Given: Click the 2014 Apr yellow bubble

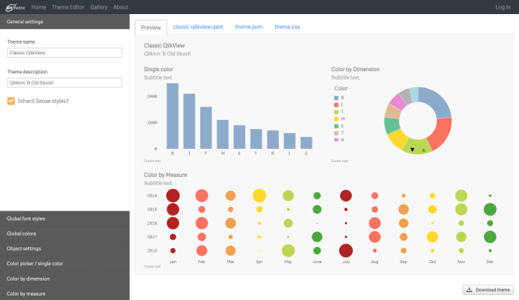Looking at the screenshot, I should (259, 196).
